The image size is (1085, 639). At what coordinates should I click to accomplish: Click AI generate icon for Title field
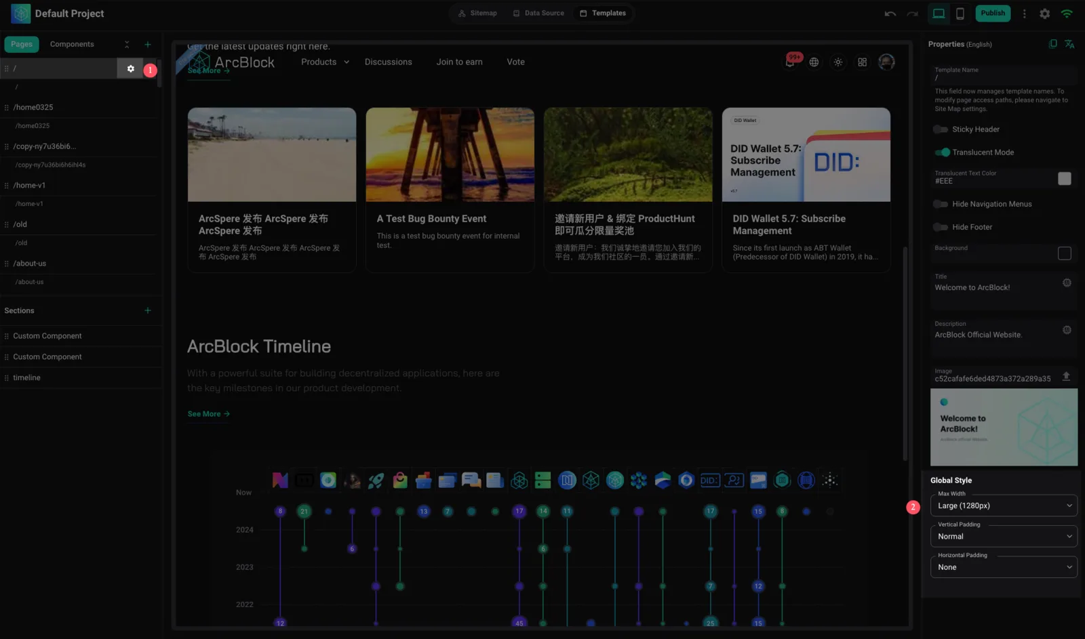pyautogui.click(x=1067, y=283)
